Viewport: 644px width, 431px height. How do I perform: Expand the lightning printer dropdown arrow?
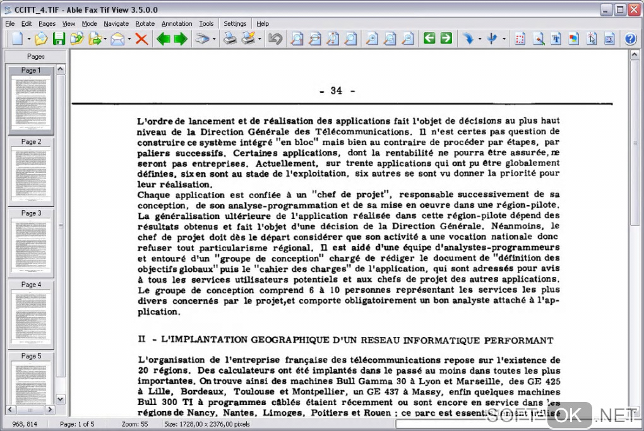tap(259, 39)
